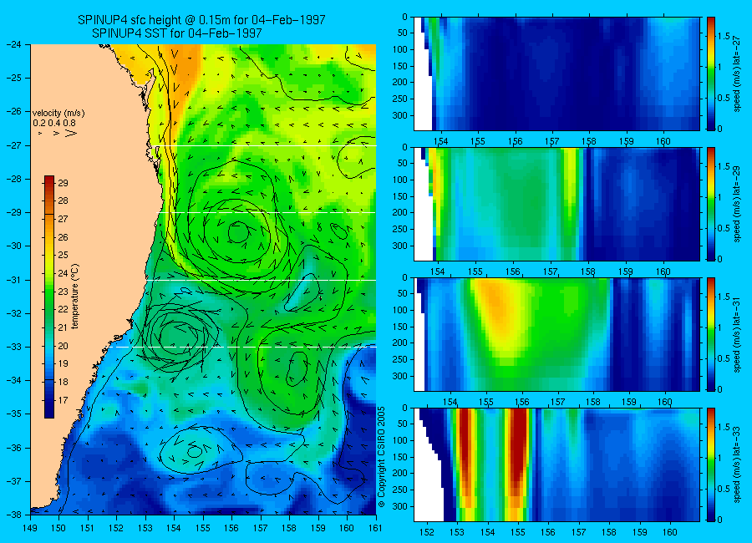The image size is (752, 543).
Task: Click the speed colorbar beside the lat=-33 panel
Action: [x=711, y=464]
